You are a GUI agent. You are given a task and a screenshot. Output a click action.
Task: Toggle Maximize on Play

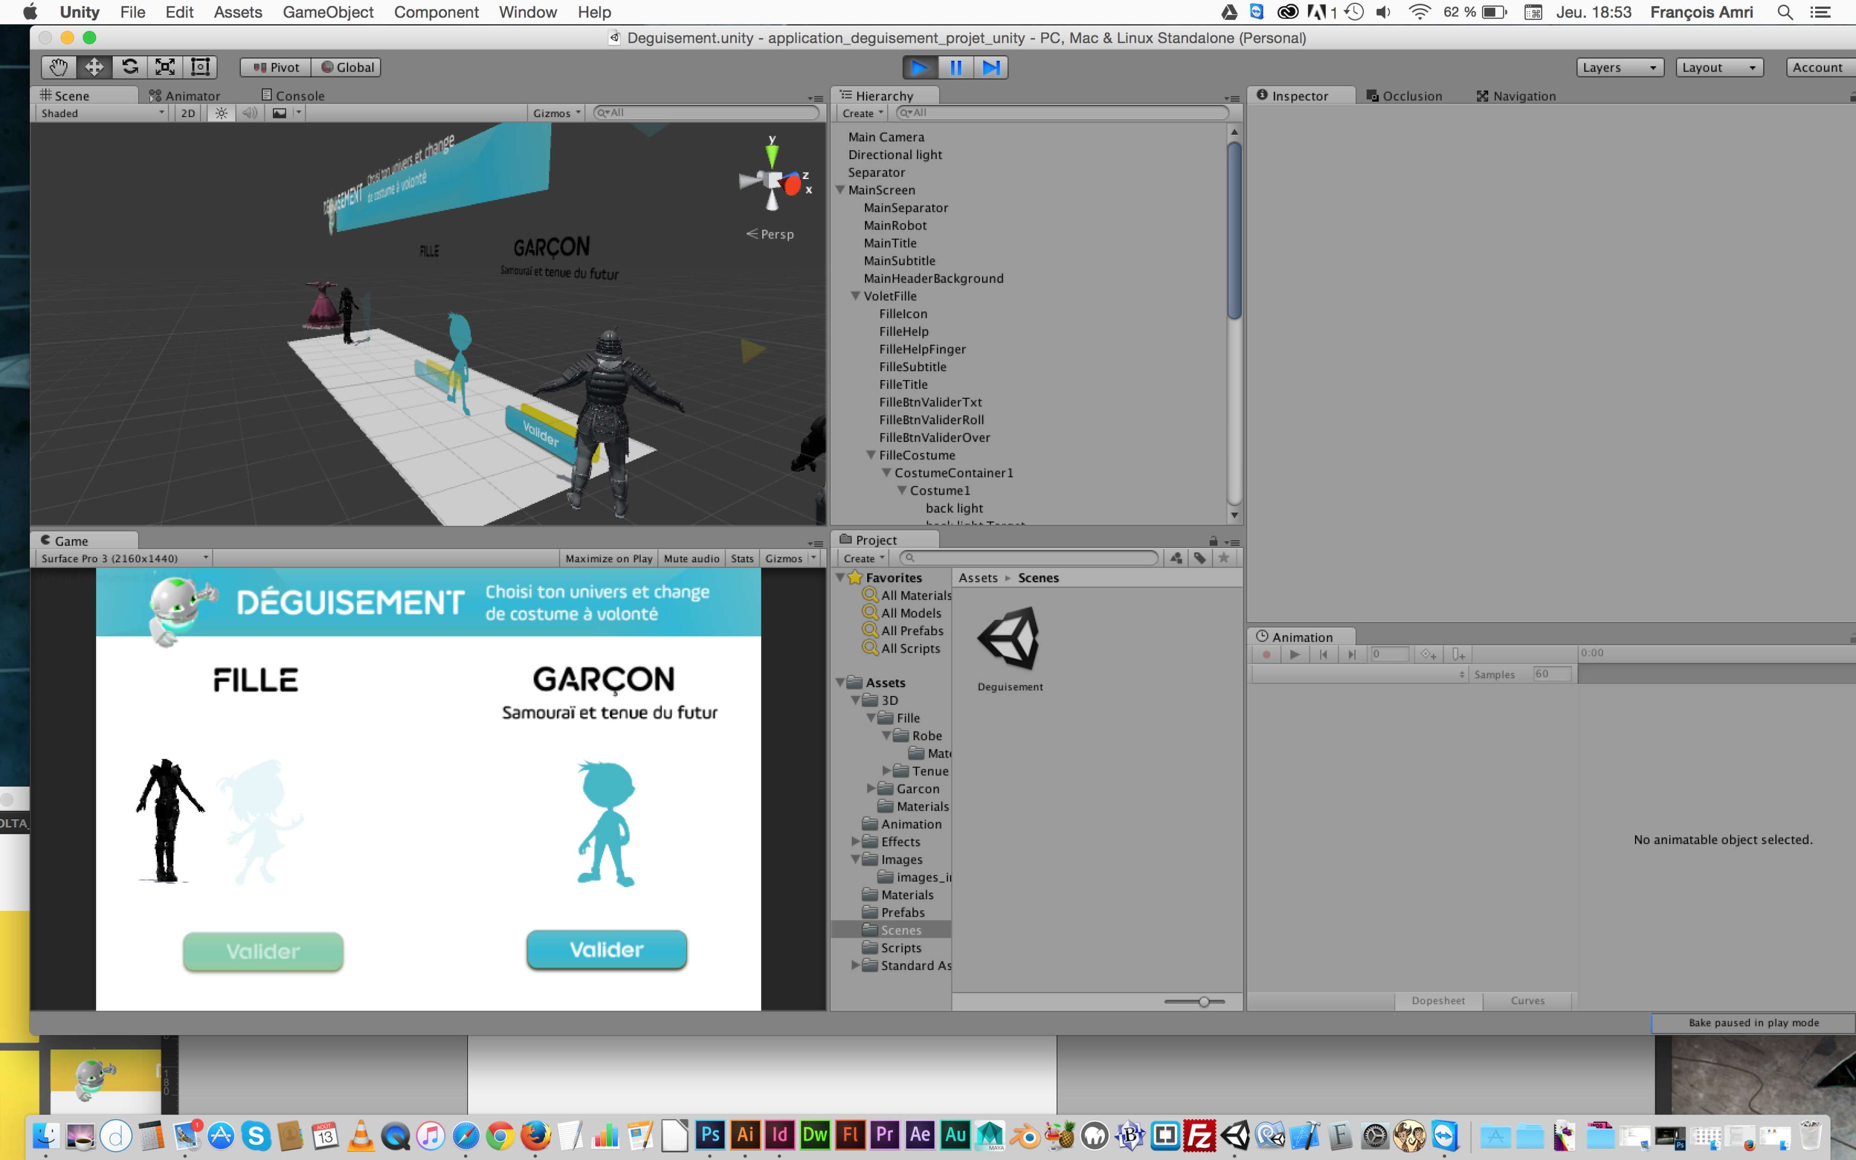608,559
